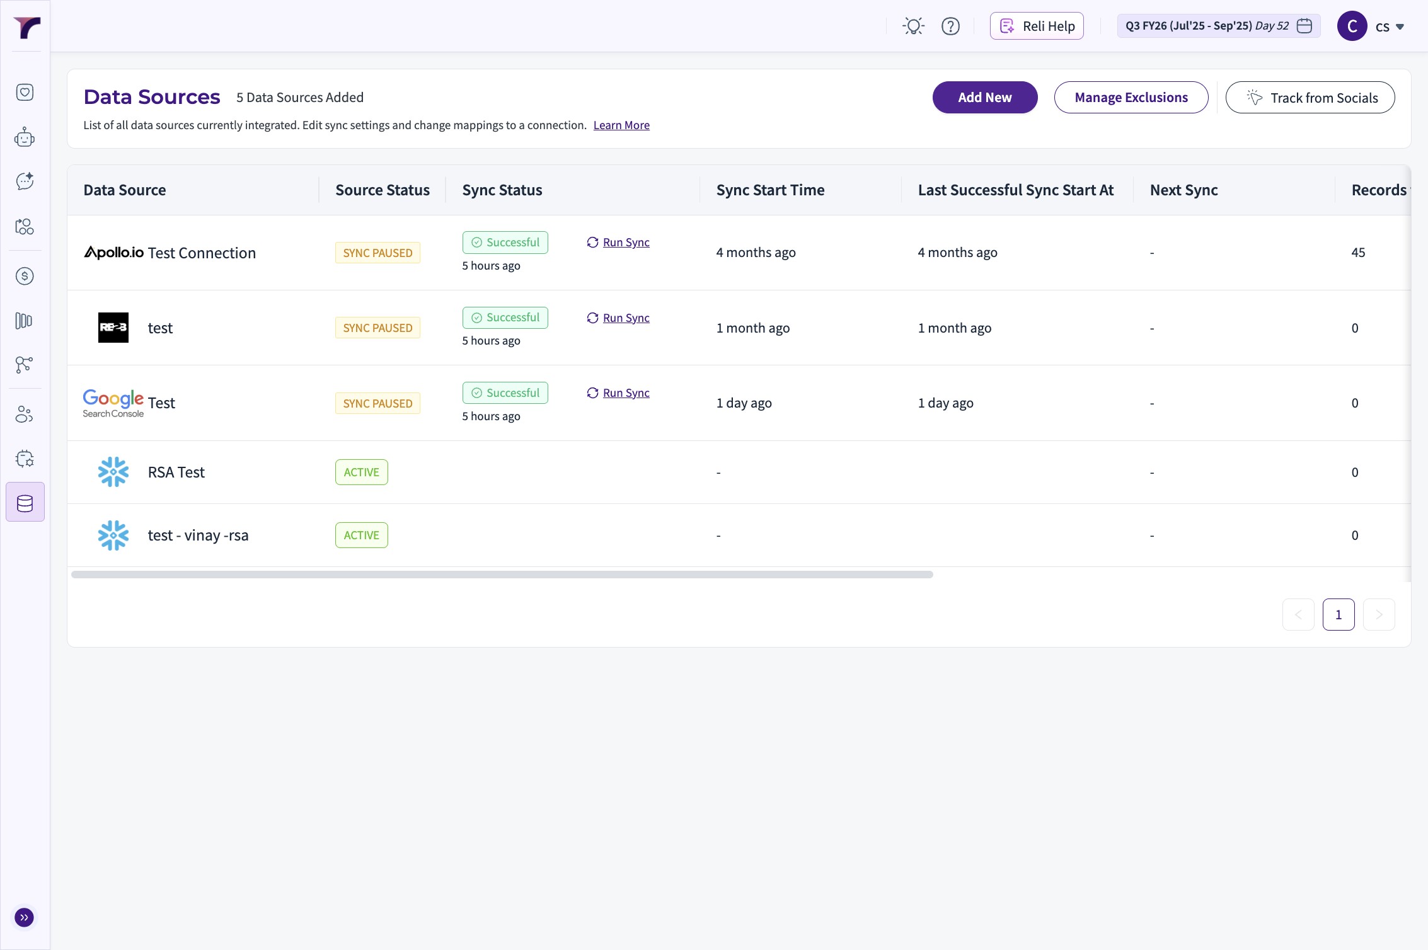Select page 1 in pagination
Image resolution: width=1428 pixels, height=950 pixels.
[1338, 614]
